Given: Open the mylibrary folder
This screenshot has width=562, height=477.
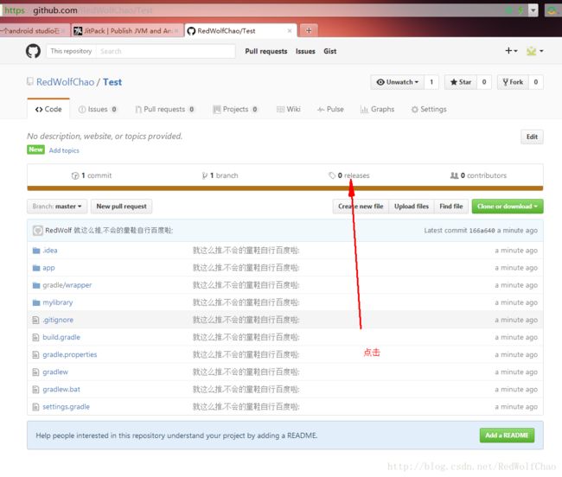Looking at the screenshot, I should click(57, 302).
